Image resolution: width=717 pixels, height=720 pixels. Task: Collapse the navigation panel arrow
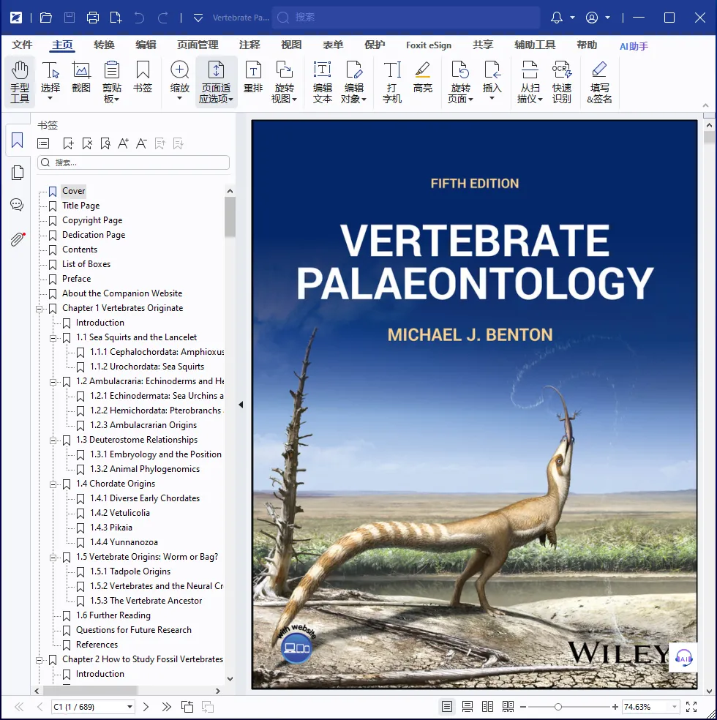coord(241,405)
